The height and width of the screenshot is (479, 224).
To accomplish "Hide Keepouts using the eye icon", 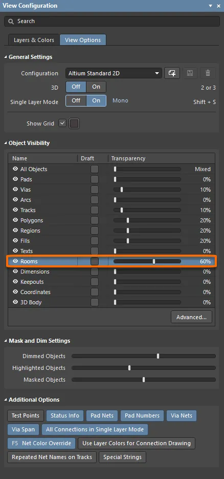I will pyautogui.click(x=15, y=282).
